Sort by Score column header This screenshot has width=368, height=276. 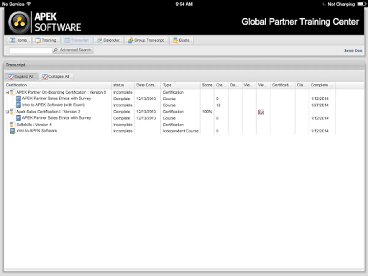pos(207,85)
